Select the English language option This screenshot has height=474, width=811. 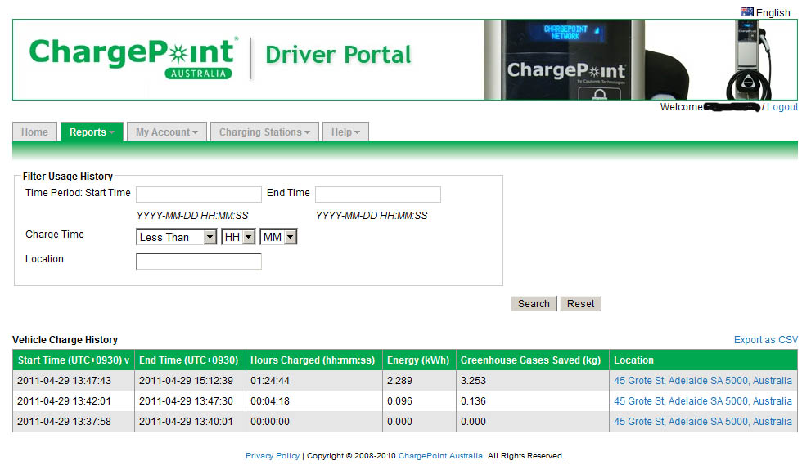pos(773,12)
